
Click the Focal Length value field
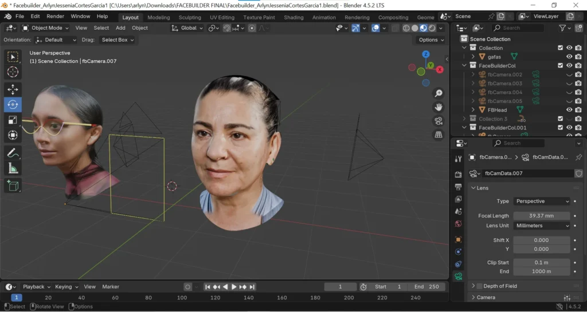[541, 216]
